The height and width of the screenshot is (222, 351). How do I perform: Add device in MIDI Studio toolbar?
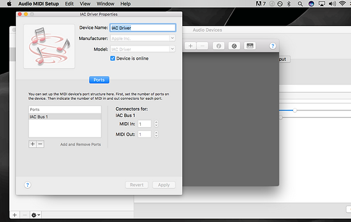pos(190,46)
